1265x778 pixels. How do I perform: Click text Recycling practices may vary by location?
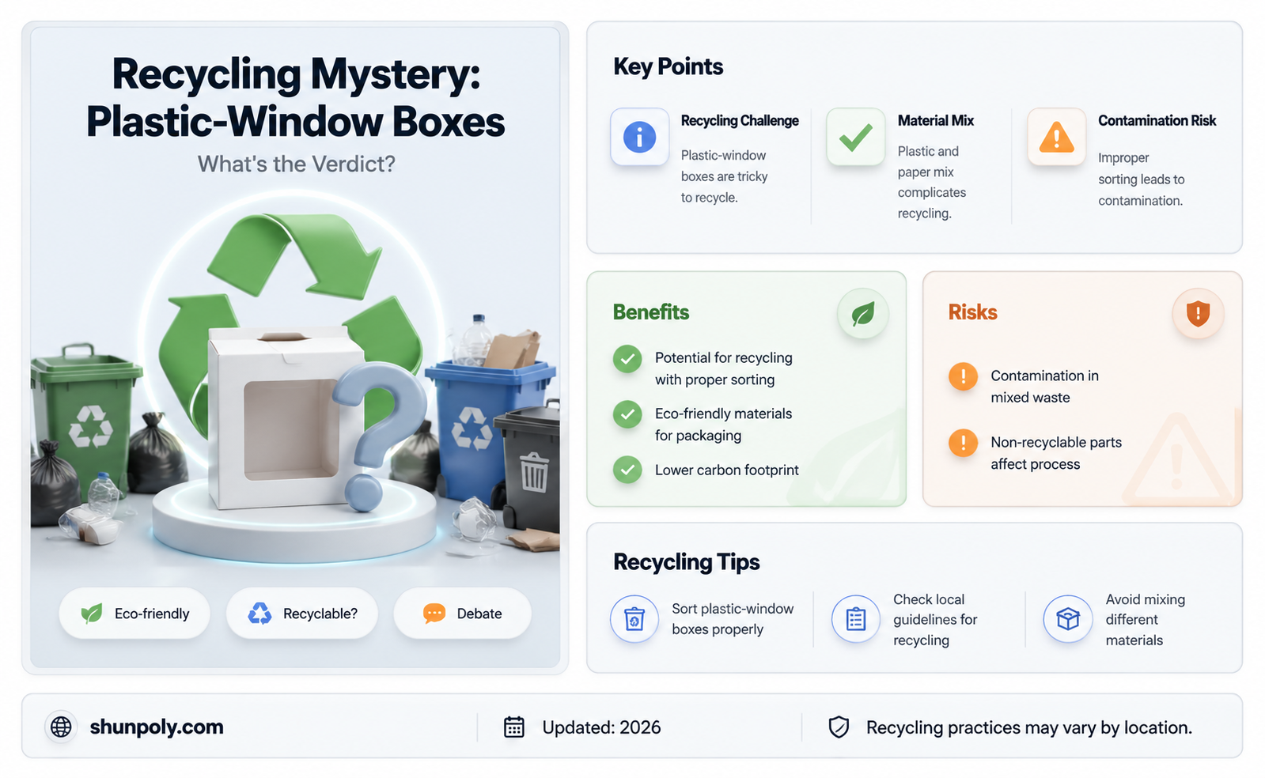coord(1028,727)
